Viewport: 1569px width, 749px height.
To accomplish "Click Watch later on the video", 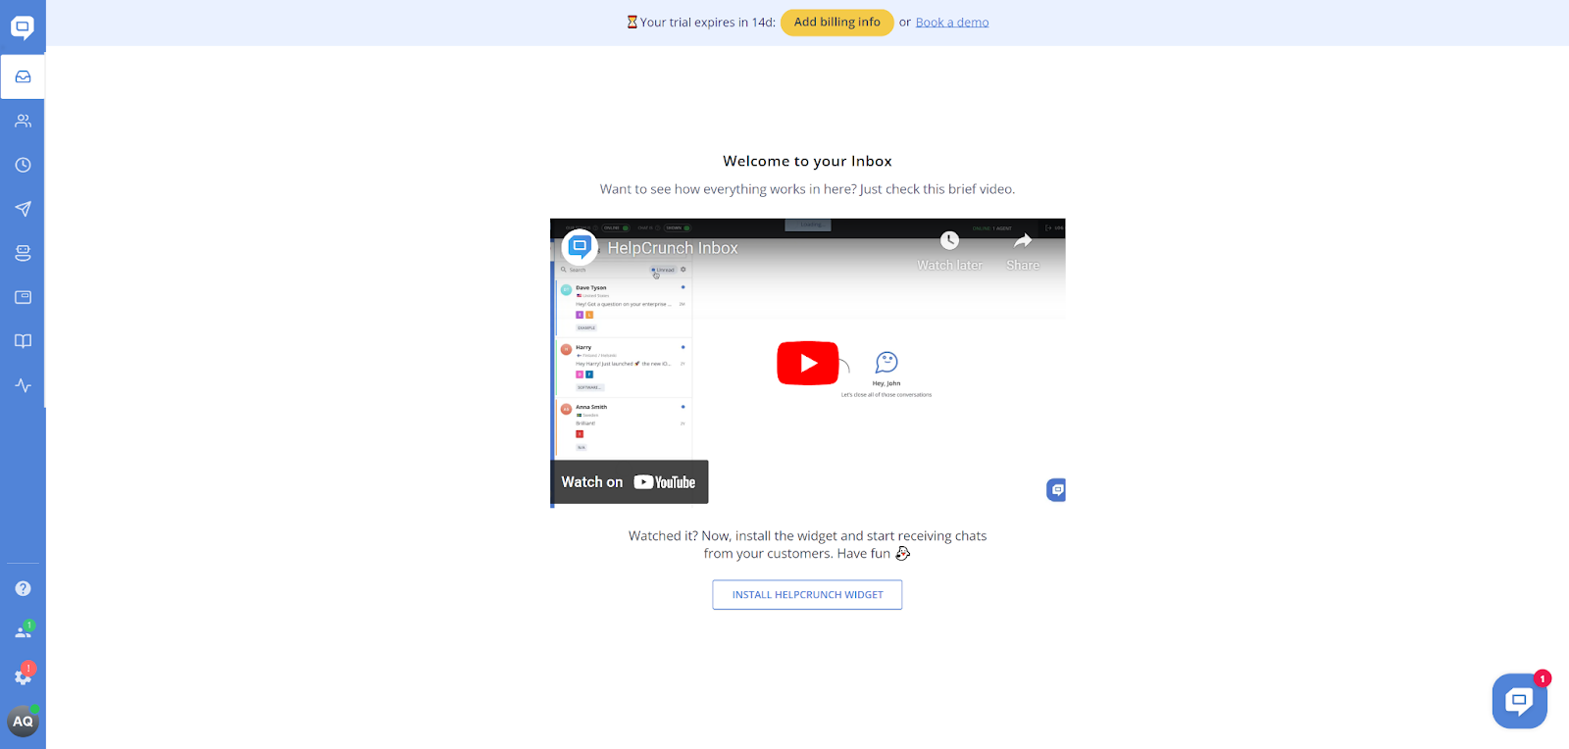I will click(x=949, y=251).
